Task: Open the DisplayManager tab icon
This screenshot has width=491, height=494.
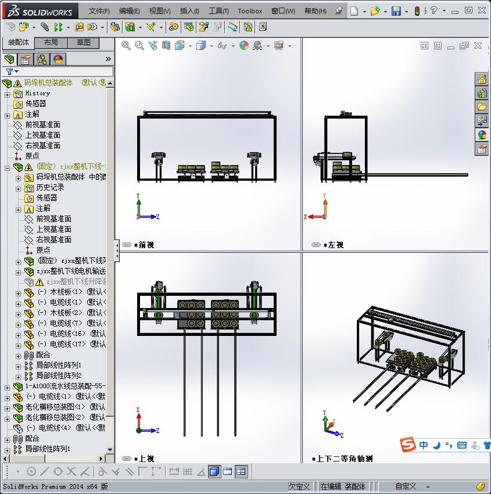Action: coord(58,59)
